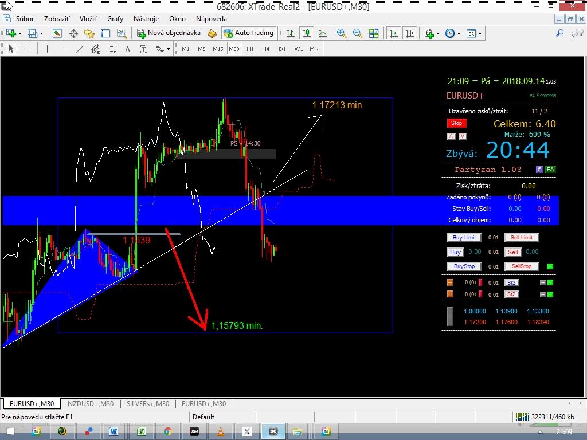The width and height of the screenshot is (587, 440).
Task: Open the Navigator folder-star icon
Action: tap(89, 33)
